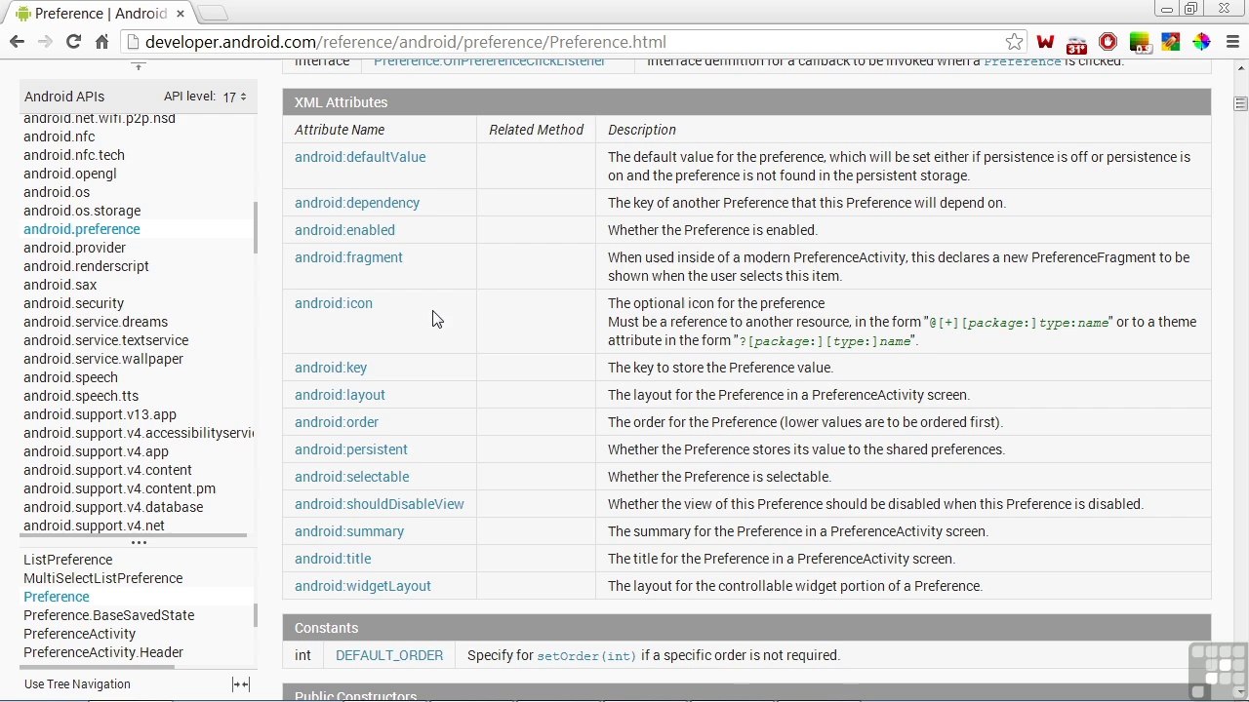Open PreferenceActivity class link
The width and height of the screenshot is (1249, 702).
coord(80,634)
